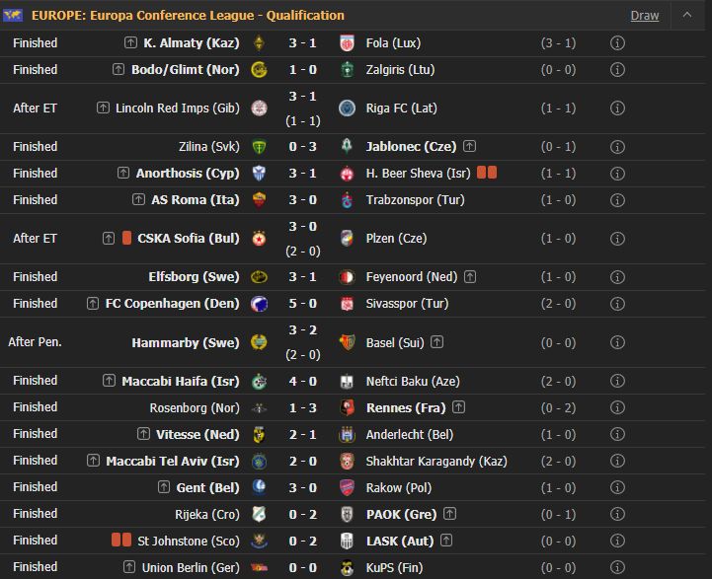Click the Europe flag icon in header

coord(13,16)
